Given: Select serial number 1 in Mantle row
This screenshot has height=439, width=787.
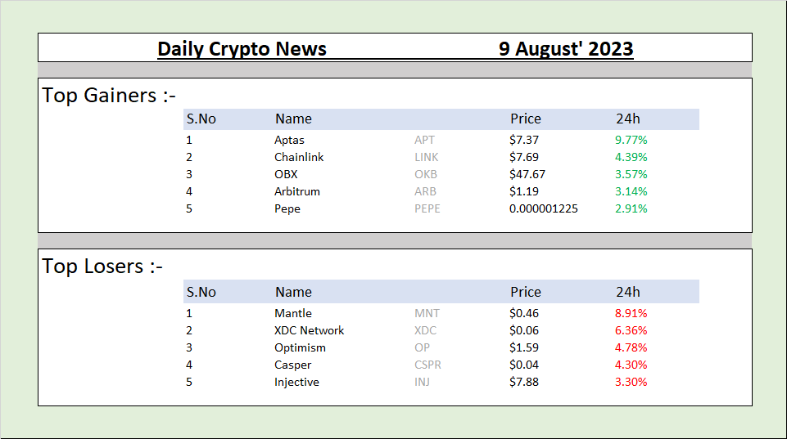Looking at the screenshot, I should pyautogui.click(x=189, y=313).
